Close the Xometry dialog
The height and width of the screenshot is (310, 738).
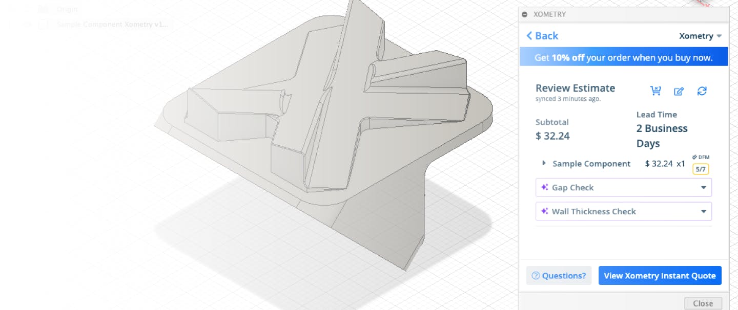(703, 303)
